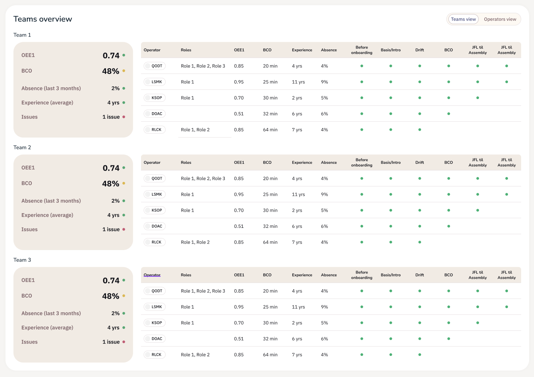This screenshot has width=534, height=377.
Task: Click Team 1 DOAC BCO training dot
Action: (448, 114)
